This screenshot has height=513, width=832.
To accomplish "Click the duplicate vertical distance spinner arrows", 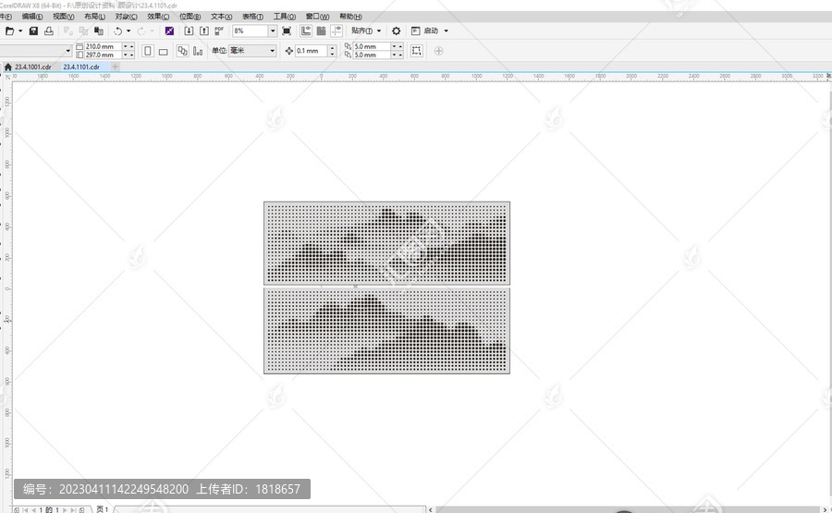I will click(x=398, y=55).
